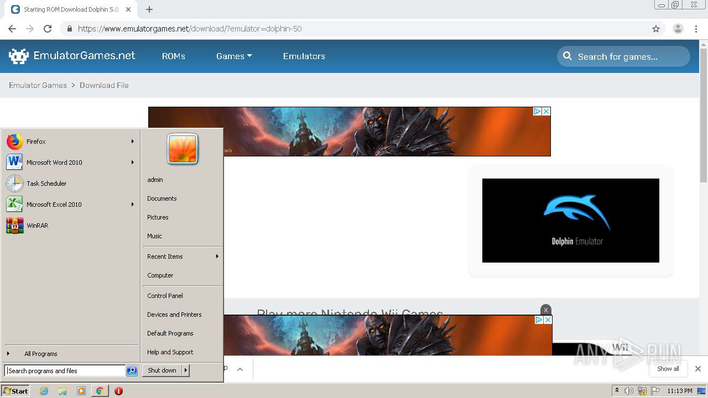Dismiss the sticky bottom ad with x
708x398 pixels.
(x=546, y=310)
